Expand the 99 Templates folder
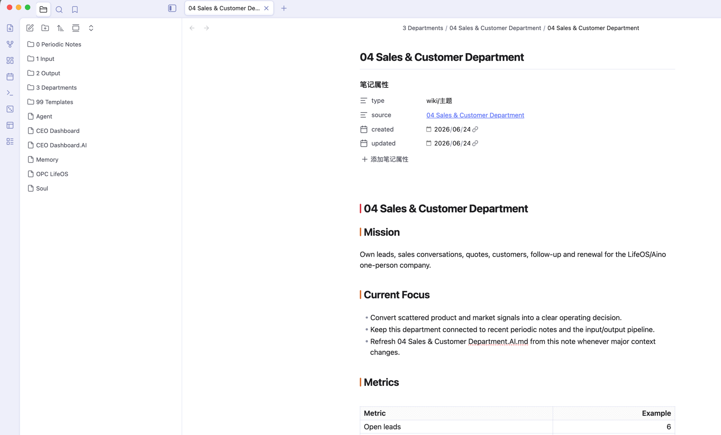This screenshot has width=721, height=435. [x=101, y=102]
